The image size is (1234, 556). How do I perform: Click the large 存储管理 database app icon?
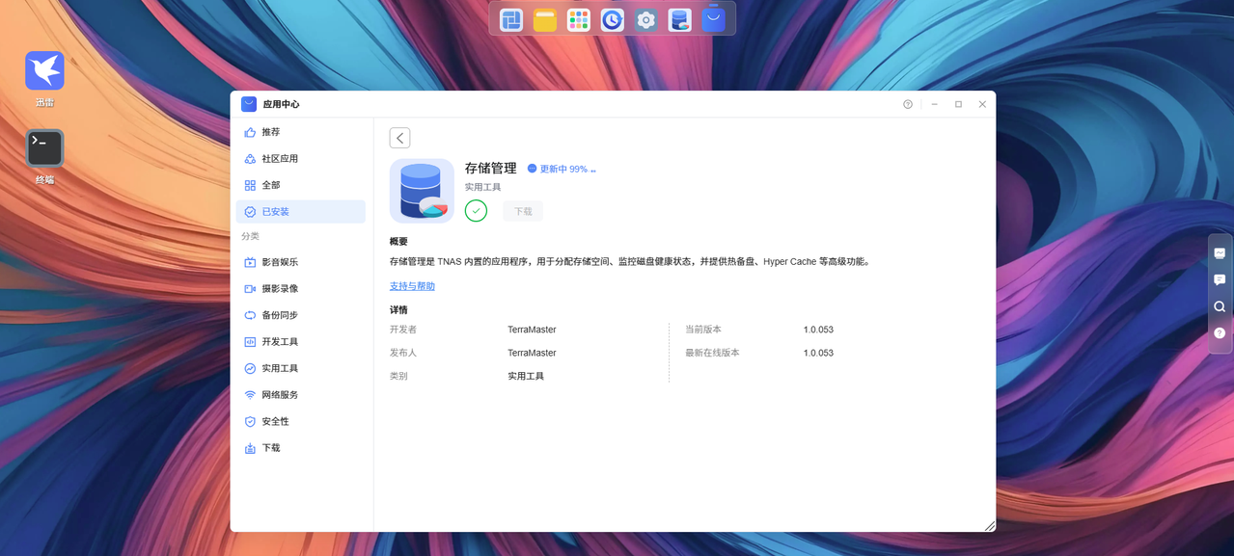422,191
